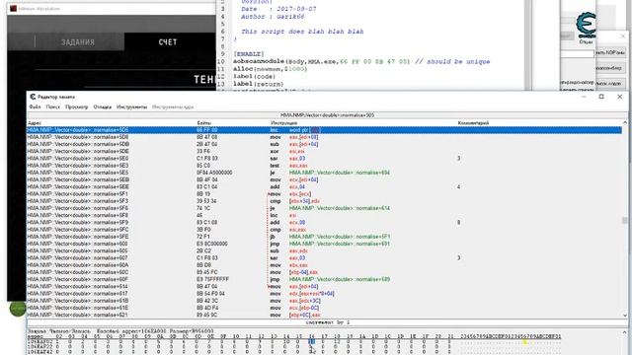The height and width of the screenshot is (355, 632).
Task: Click bytes '0F84 A5000000'
Action: click(214, 173)
